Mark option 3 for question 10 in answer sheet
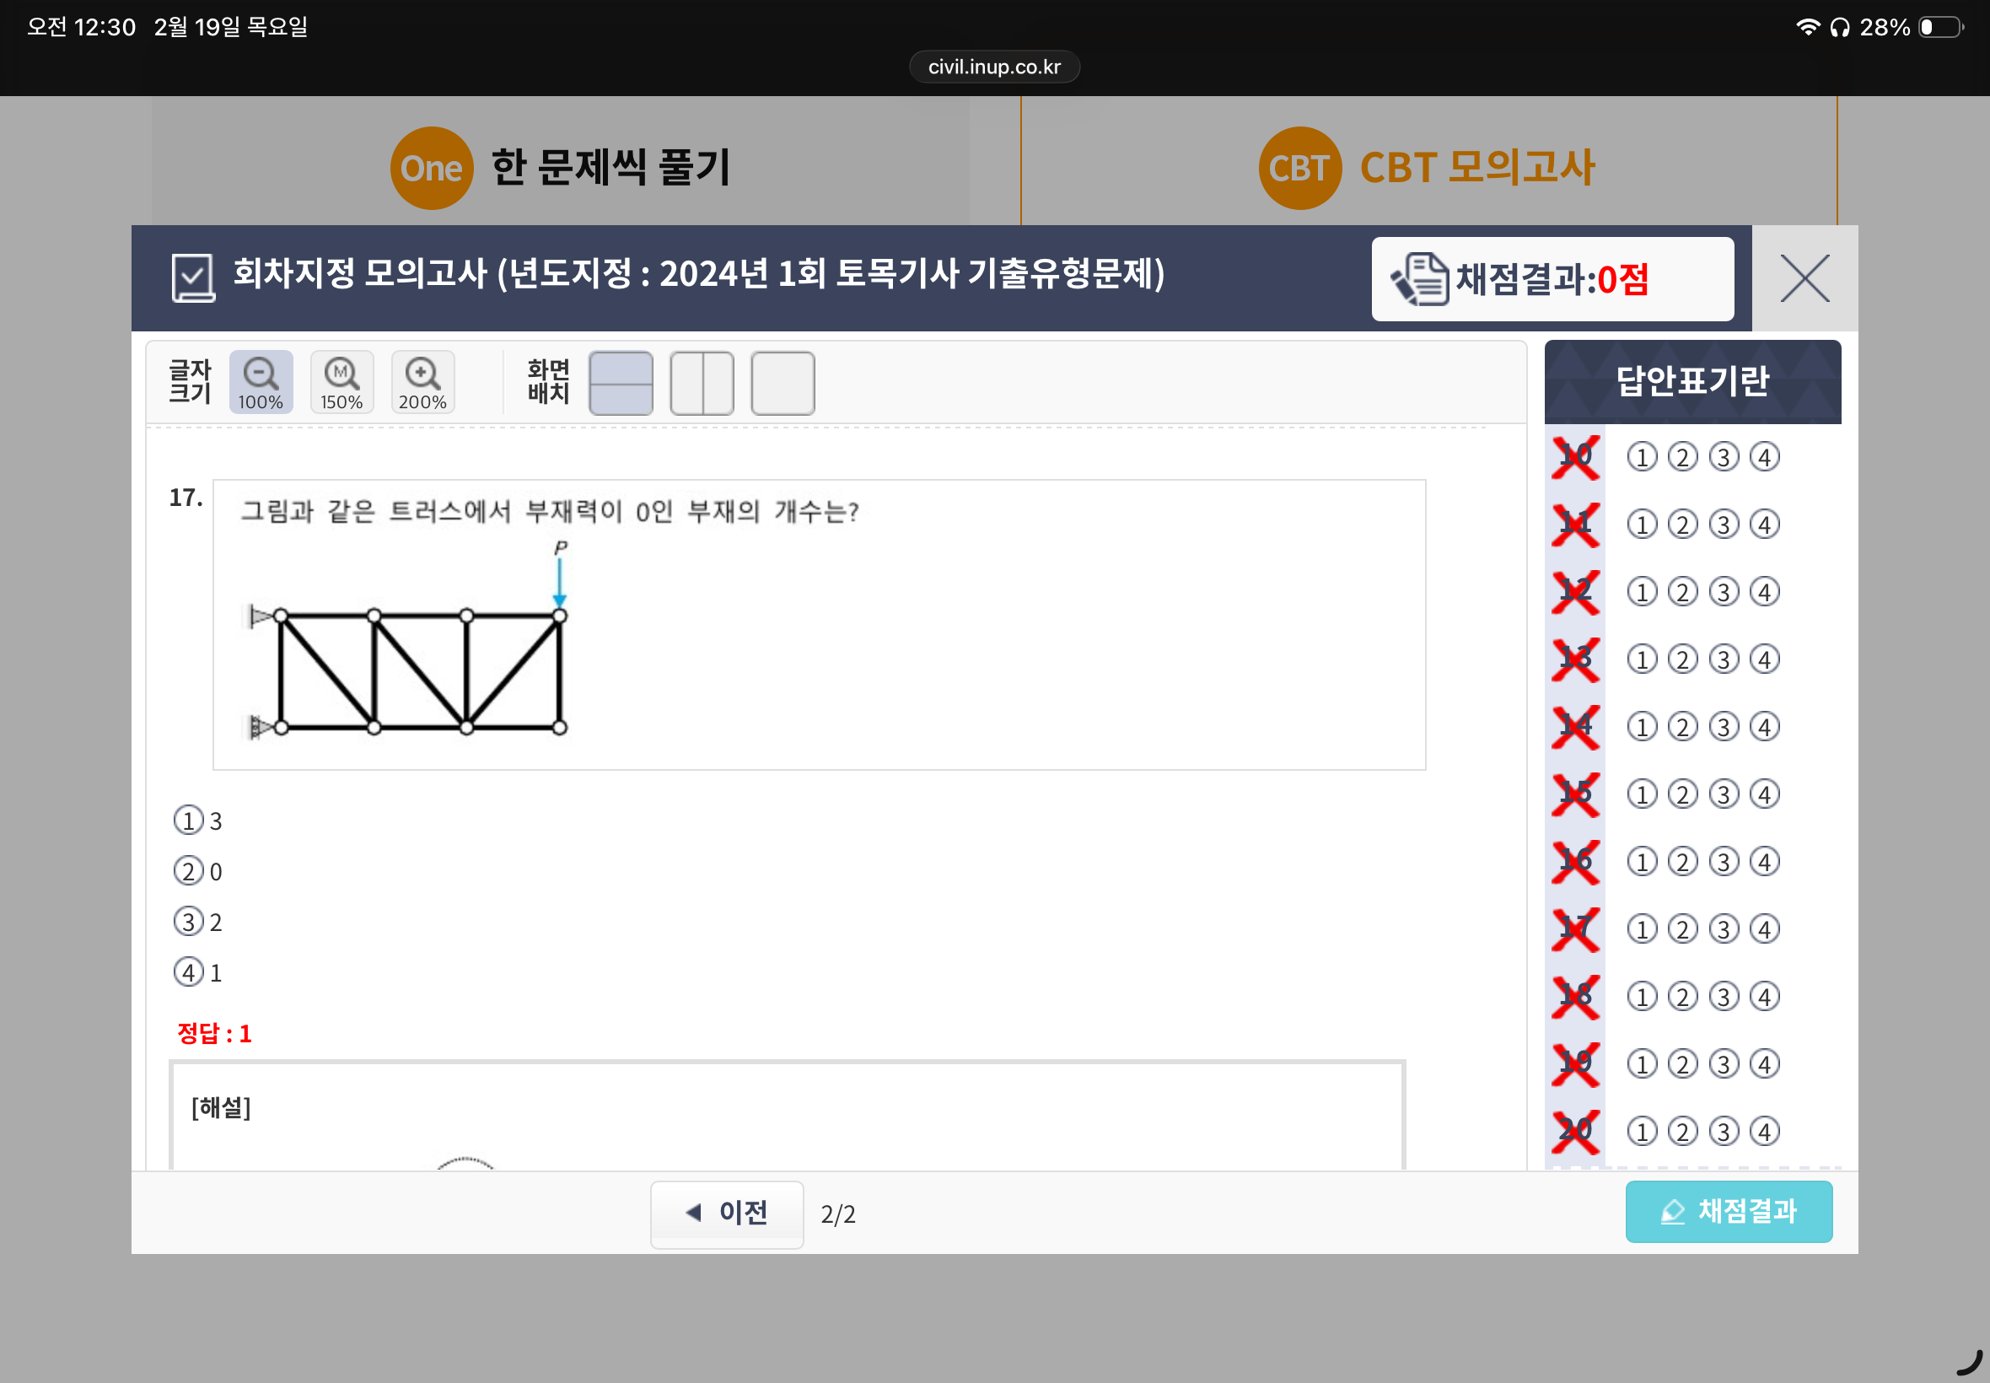This screenshot has height=1383, width=1990. click(1724, 457)
